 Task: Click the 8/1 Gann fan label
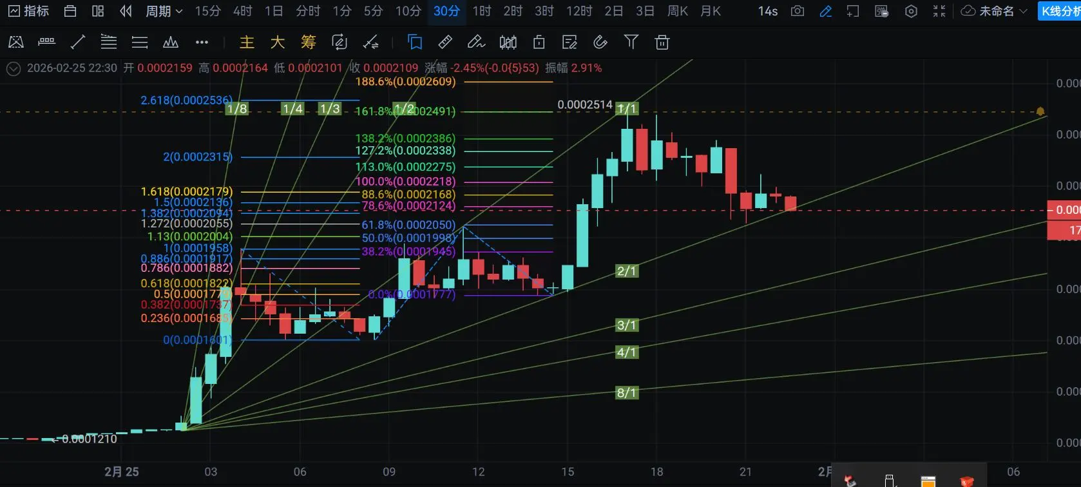(627, 392)
